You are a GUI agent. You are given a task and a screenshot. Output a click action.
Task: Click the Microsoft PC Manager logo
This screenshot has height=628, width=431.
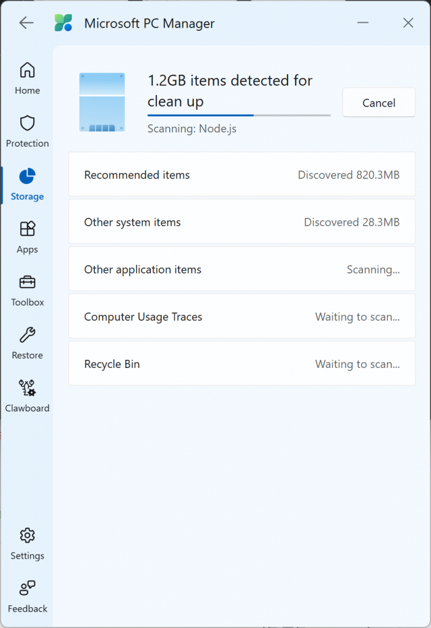pyautogui.click(x=63, y=23)
